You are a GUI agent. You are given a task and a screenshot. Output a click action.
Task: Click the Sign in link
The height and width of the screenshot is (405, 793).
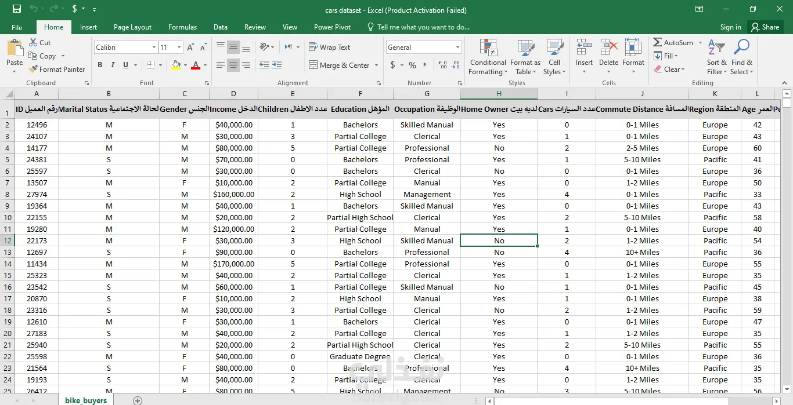coord(730,27)
